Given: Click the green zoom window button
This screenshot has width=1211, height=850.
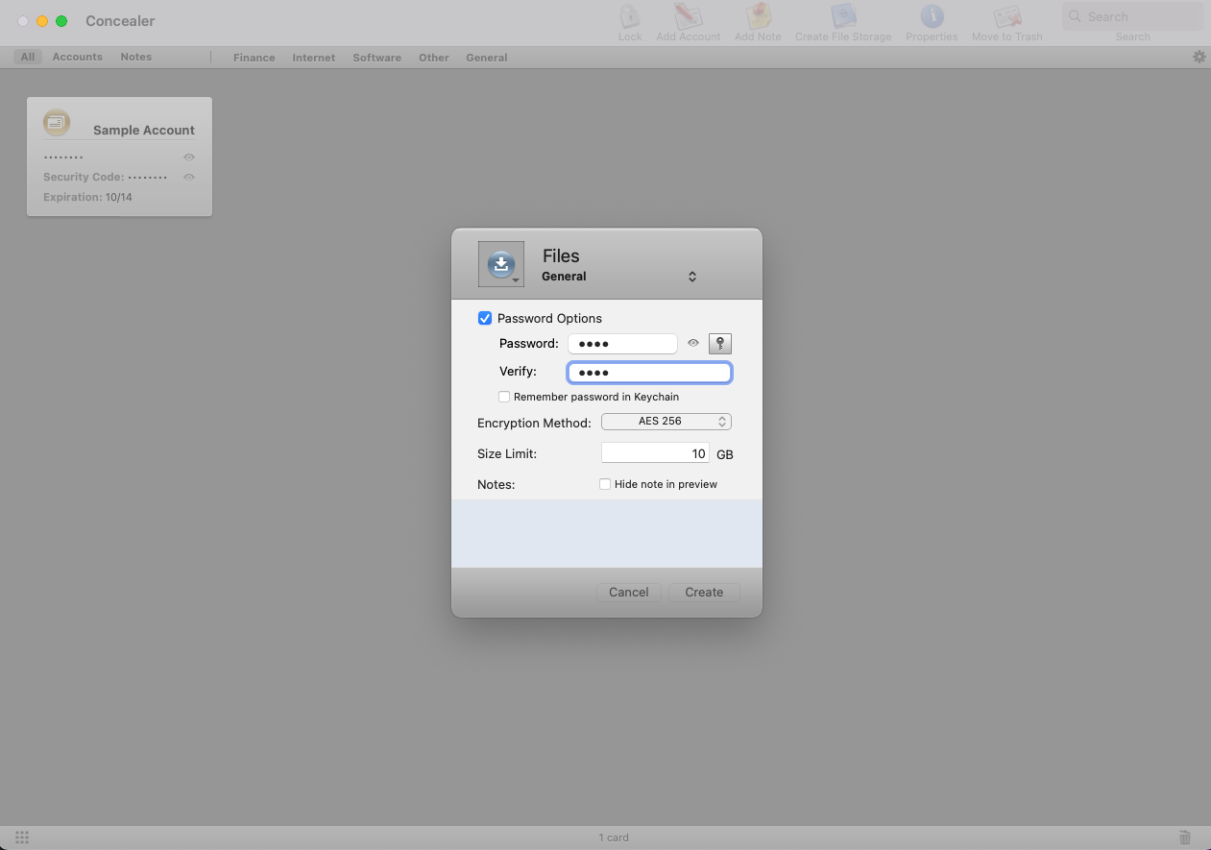Looking at the screenshot, I should (x=61, y=21).
